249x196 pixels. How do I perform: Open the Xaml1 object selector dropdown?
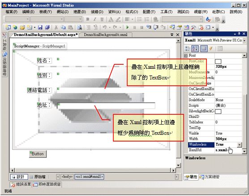(244, 41)
